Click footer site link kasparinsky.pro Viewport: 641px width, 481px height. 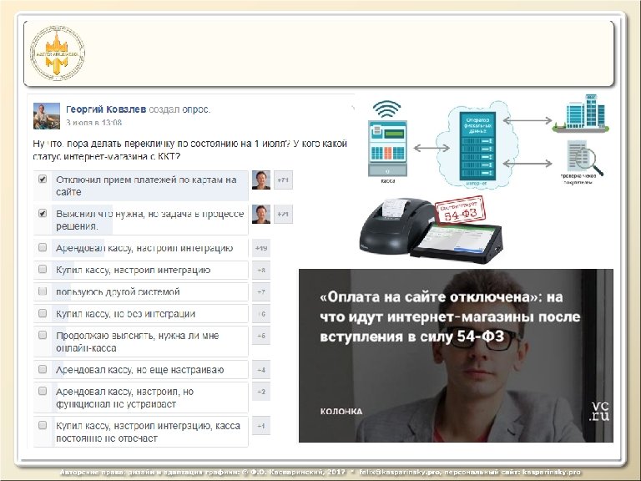[x=552, y=472]
